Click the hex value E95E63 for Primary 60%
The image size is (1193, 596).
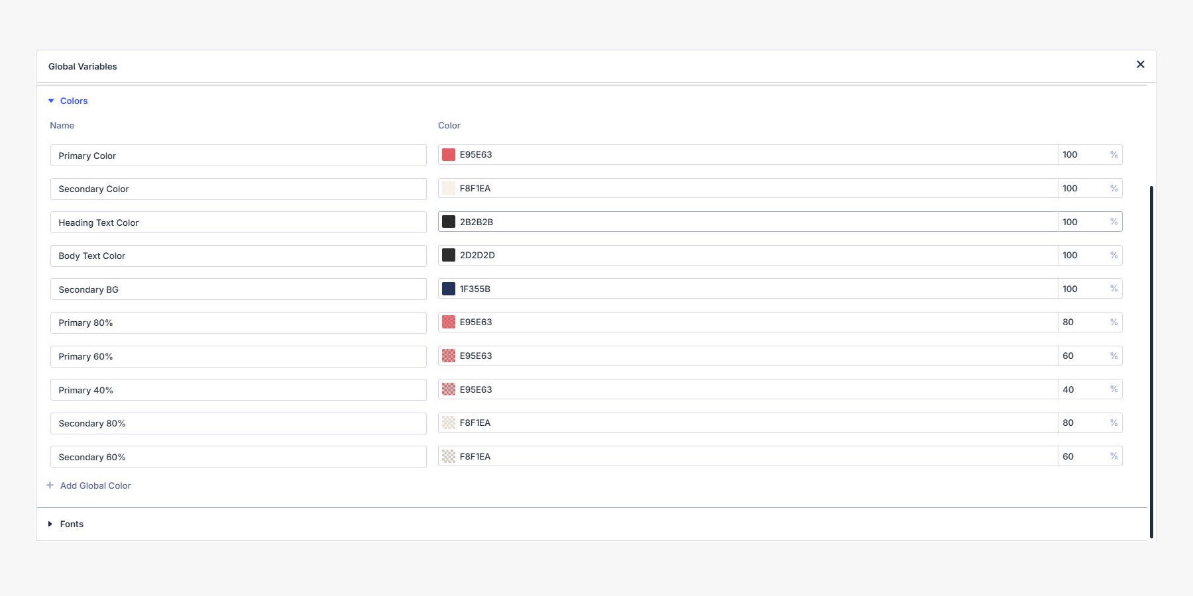(476, 356)
